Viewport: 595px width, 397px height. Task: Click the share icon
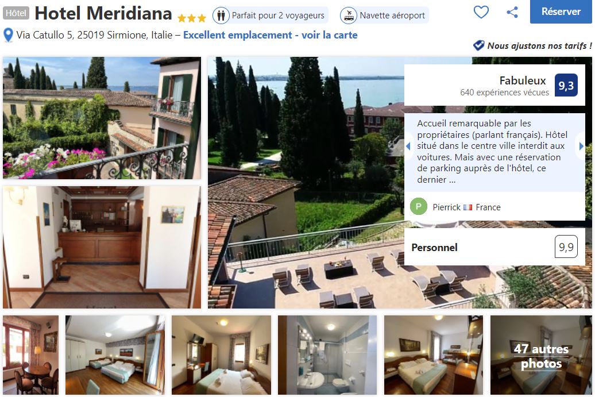click(512, 12)
